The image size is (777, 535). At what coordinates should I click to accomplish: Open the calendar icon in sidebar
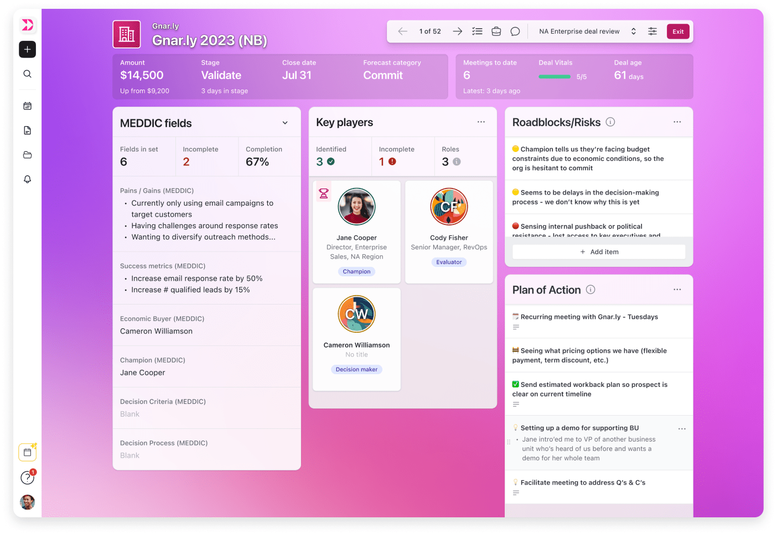pos(27,106)
